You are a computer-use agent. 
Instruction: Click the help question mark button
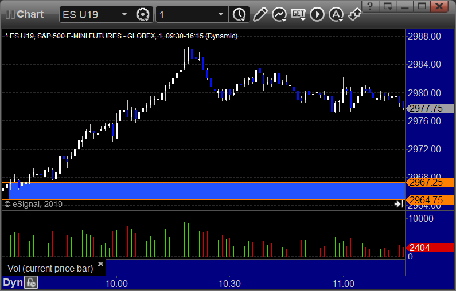point(370,6)
